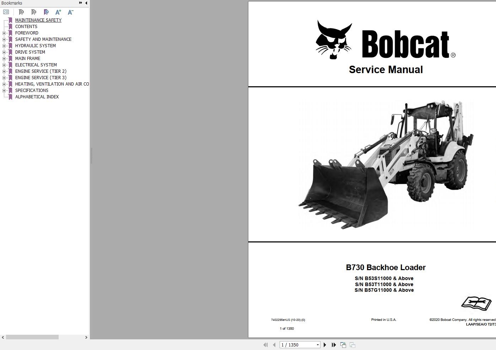This screenshot has height=350, width=496.
Task: Go to the previous page
Action: click(x=274, y=345)
